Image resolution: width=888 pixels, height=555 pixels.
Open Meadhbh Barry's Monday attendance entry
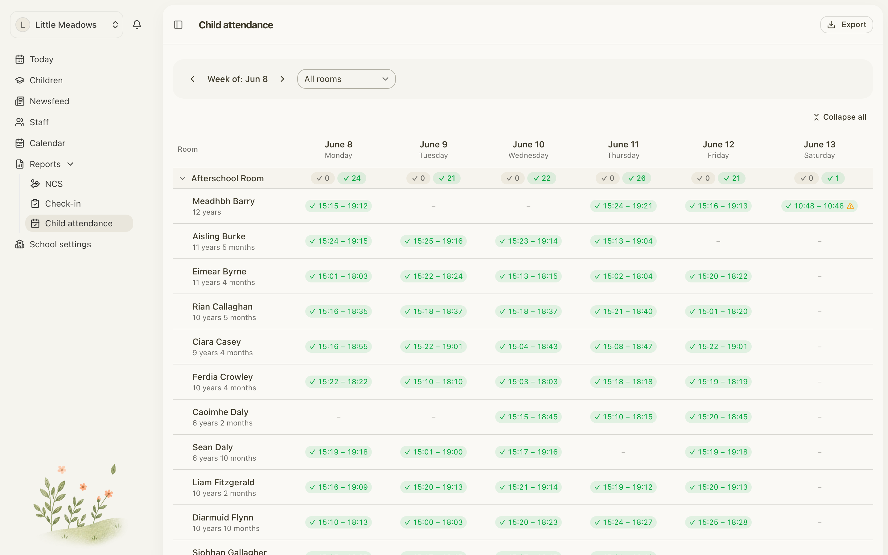[338, 206]
